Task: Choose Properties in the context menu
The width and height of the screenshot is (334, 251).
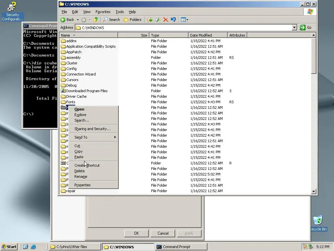Action: [x=94, y=185]
